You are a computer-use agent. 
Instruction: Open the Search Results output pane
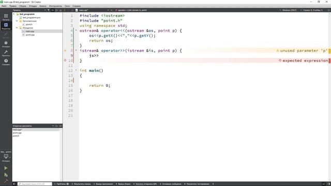tap(81, 184)
